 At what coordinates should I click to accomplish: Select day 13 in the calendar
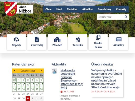pyautogui.click(x=41, y=85)
